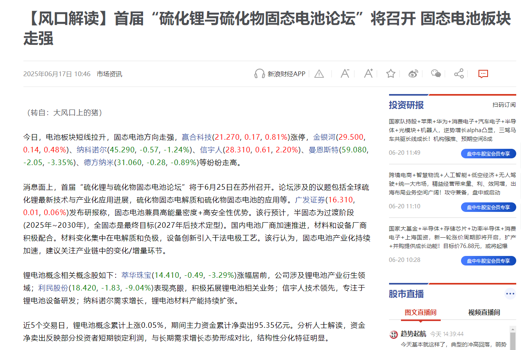
Task: Share to WeChat icon
Action: click(436, 73)
